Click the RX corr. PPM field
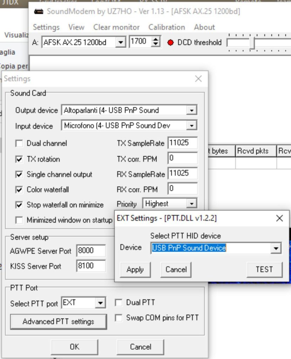Viewport: 291px width, 359px height. pos(182,188)
